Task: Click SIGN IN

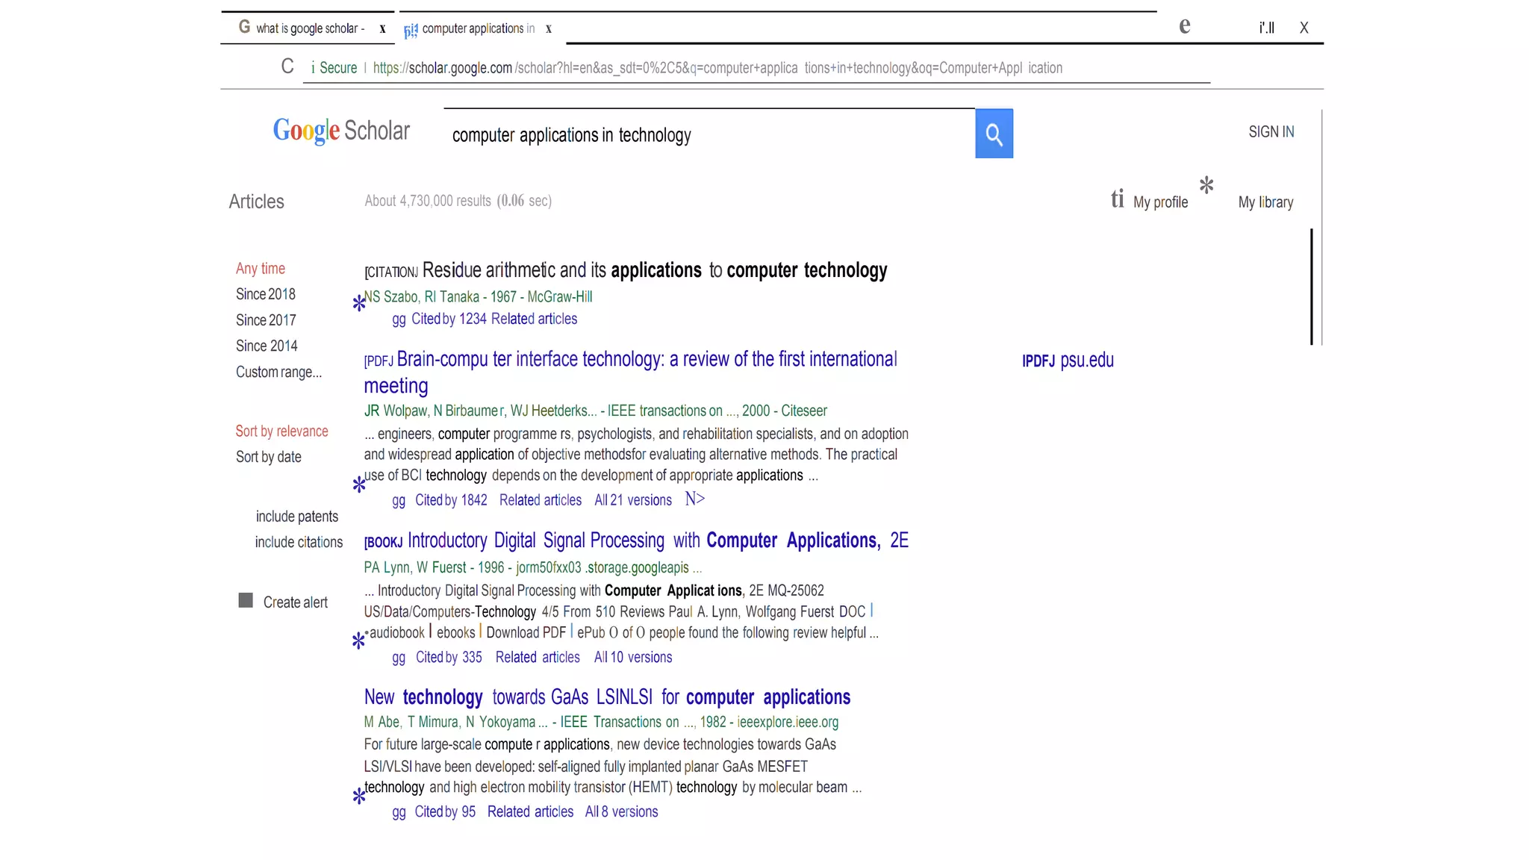Action: 1271,132
